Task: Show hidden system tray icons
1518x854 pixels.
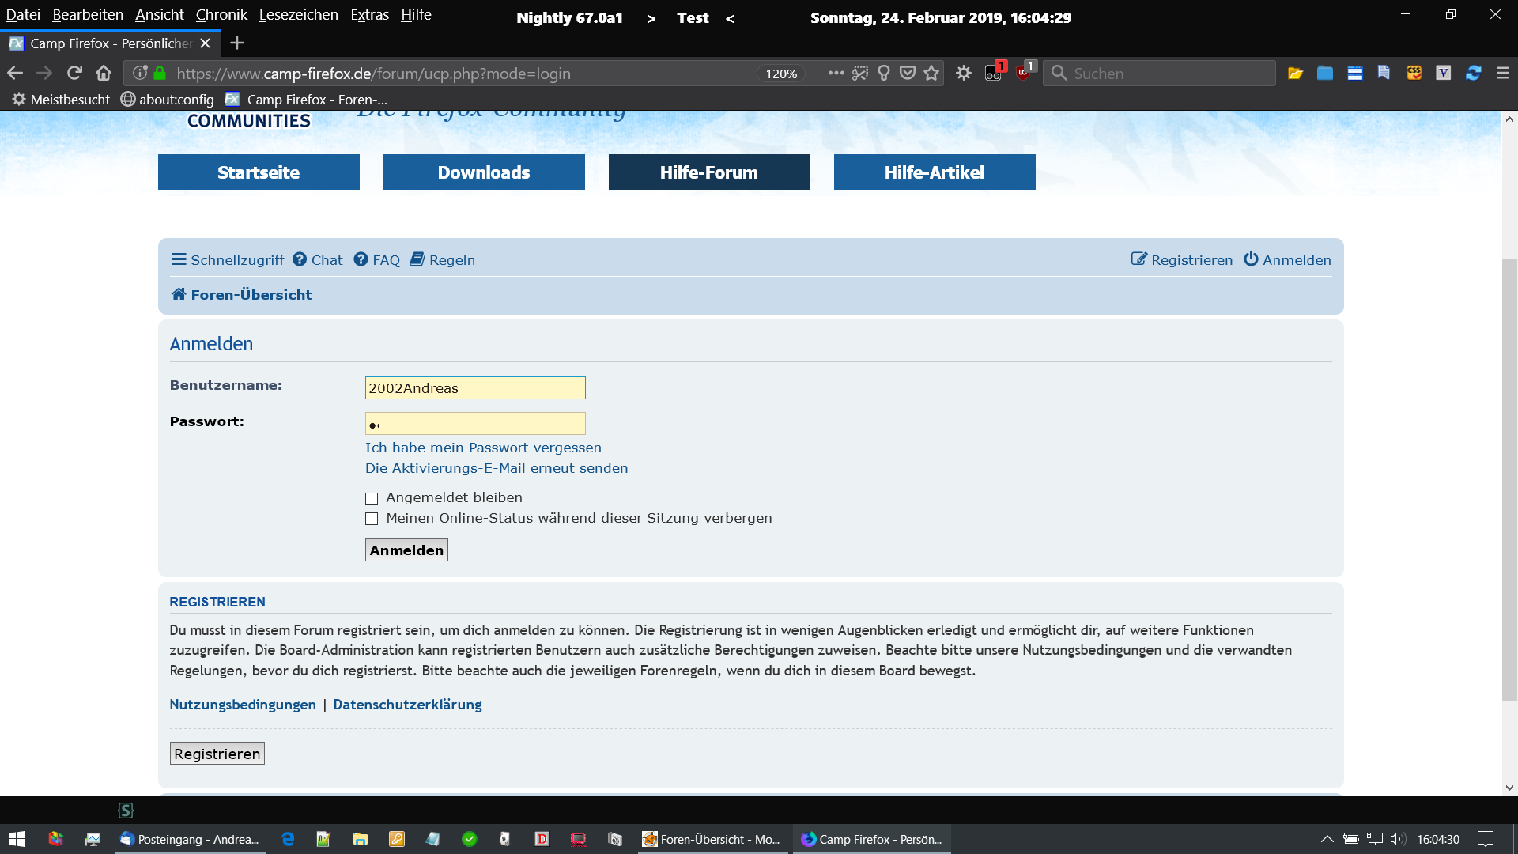Action: [1327, 839]
